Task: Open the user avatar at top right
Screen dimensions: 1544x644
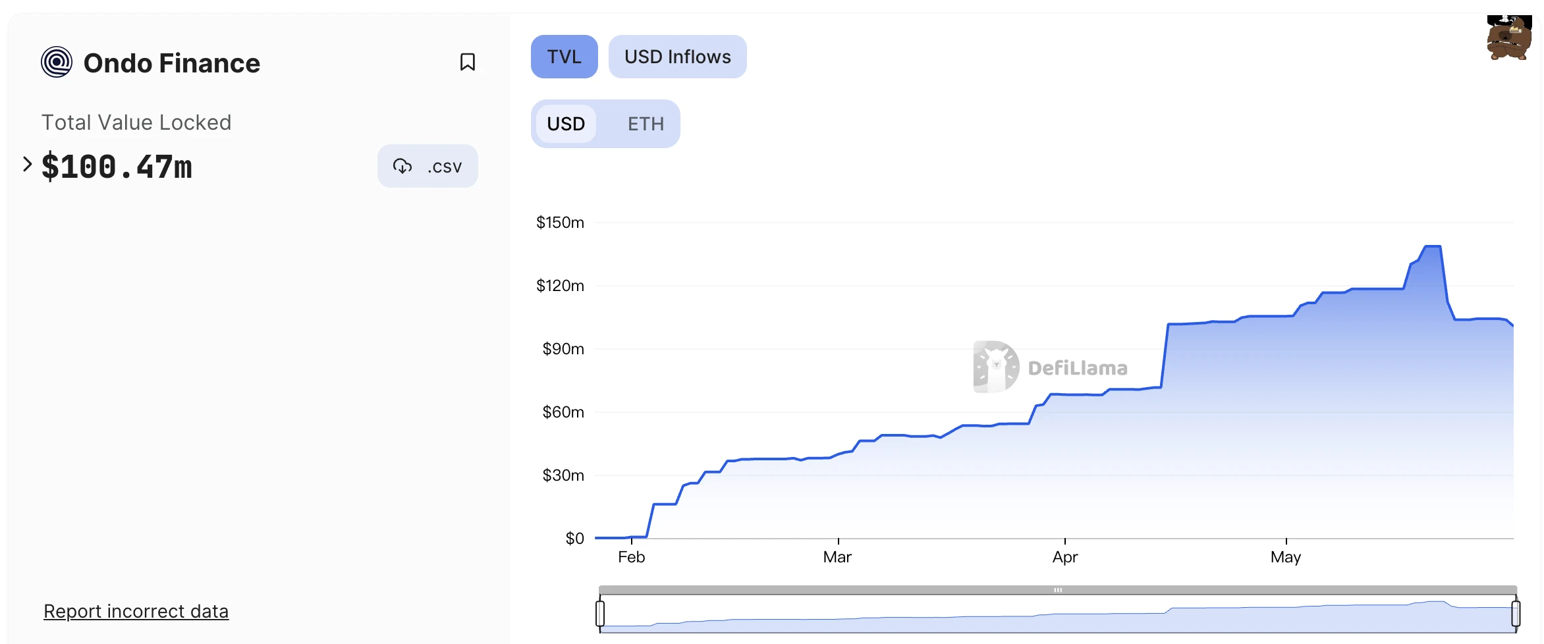Action: pos(1509,38)
